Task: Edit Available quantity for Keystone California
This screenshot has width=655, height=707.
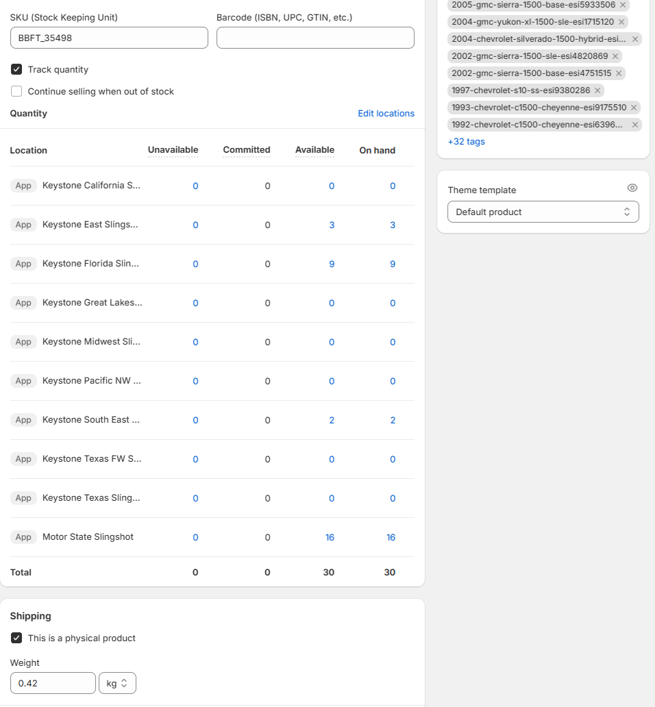Action: [x=332, y=186]
